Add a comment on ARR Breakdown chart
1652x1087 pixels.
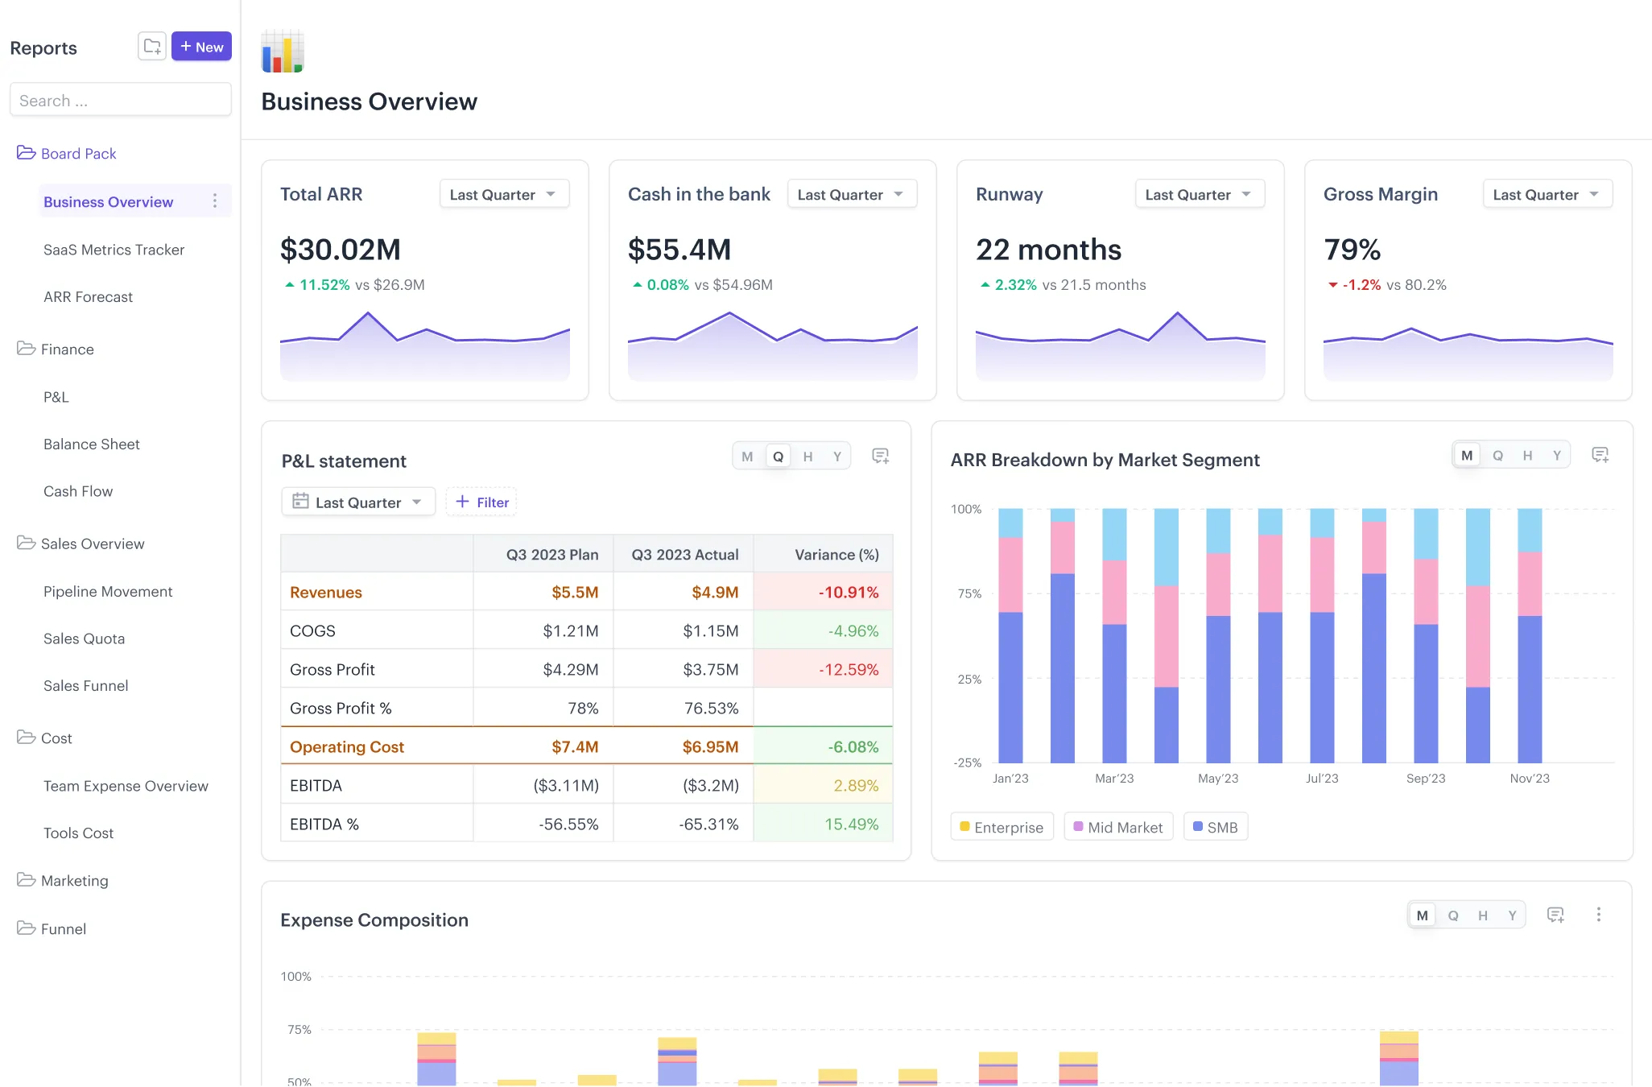[1600, 454]
